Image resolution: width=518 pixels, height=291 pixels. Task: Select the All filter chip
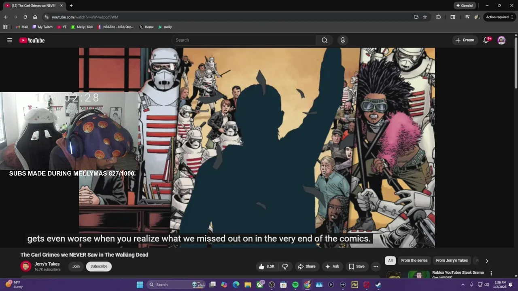tap(390, 261)
